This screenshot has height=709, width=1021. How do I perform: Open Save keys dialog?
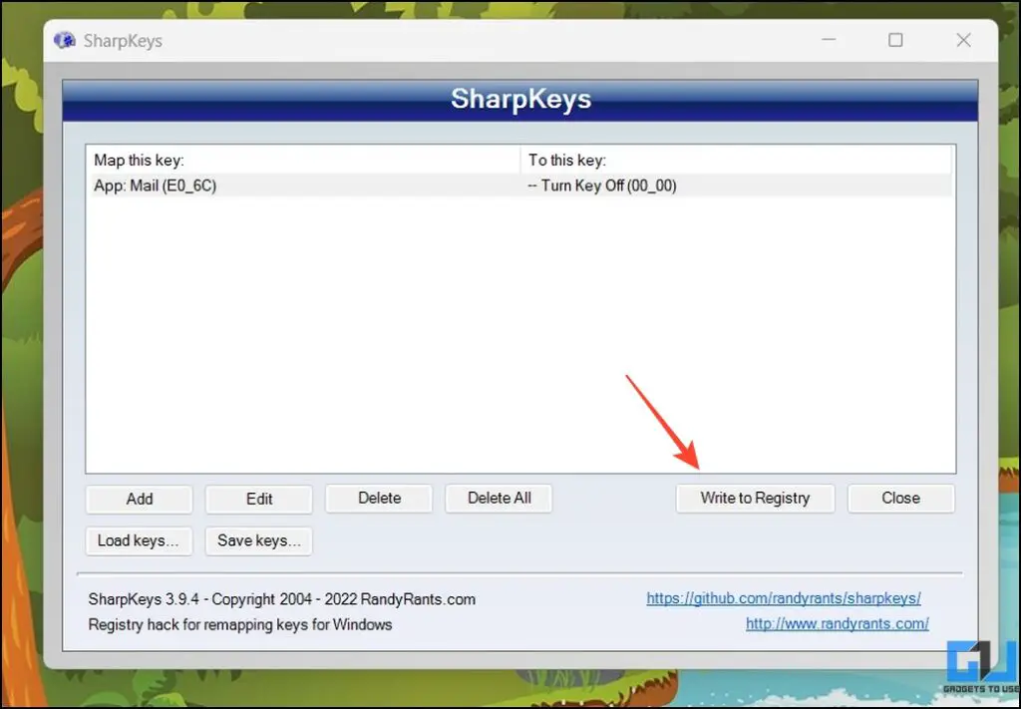258,540
